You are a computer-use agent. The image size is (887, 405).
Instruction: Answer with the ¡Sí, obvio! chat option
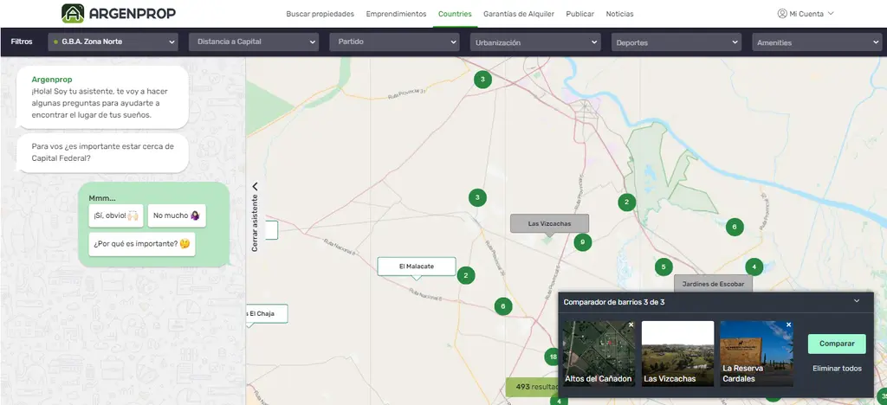pos(116,215)
